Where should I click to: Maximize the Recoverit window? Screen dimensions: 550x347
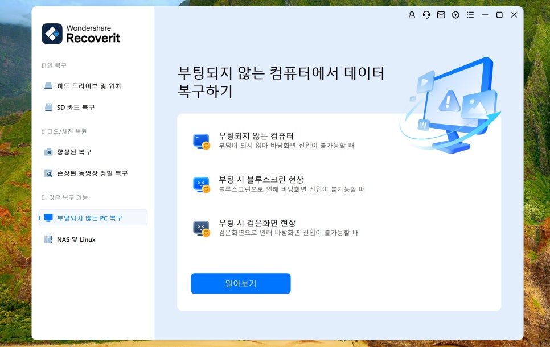click(499, 15)
